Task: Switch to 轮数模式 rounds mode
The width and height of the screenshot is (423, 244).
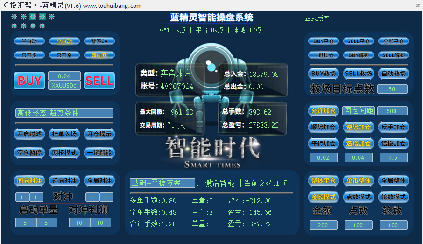Action: pyautogui.click(x=393, y=197)
